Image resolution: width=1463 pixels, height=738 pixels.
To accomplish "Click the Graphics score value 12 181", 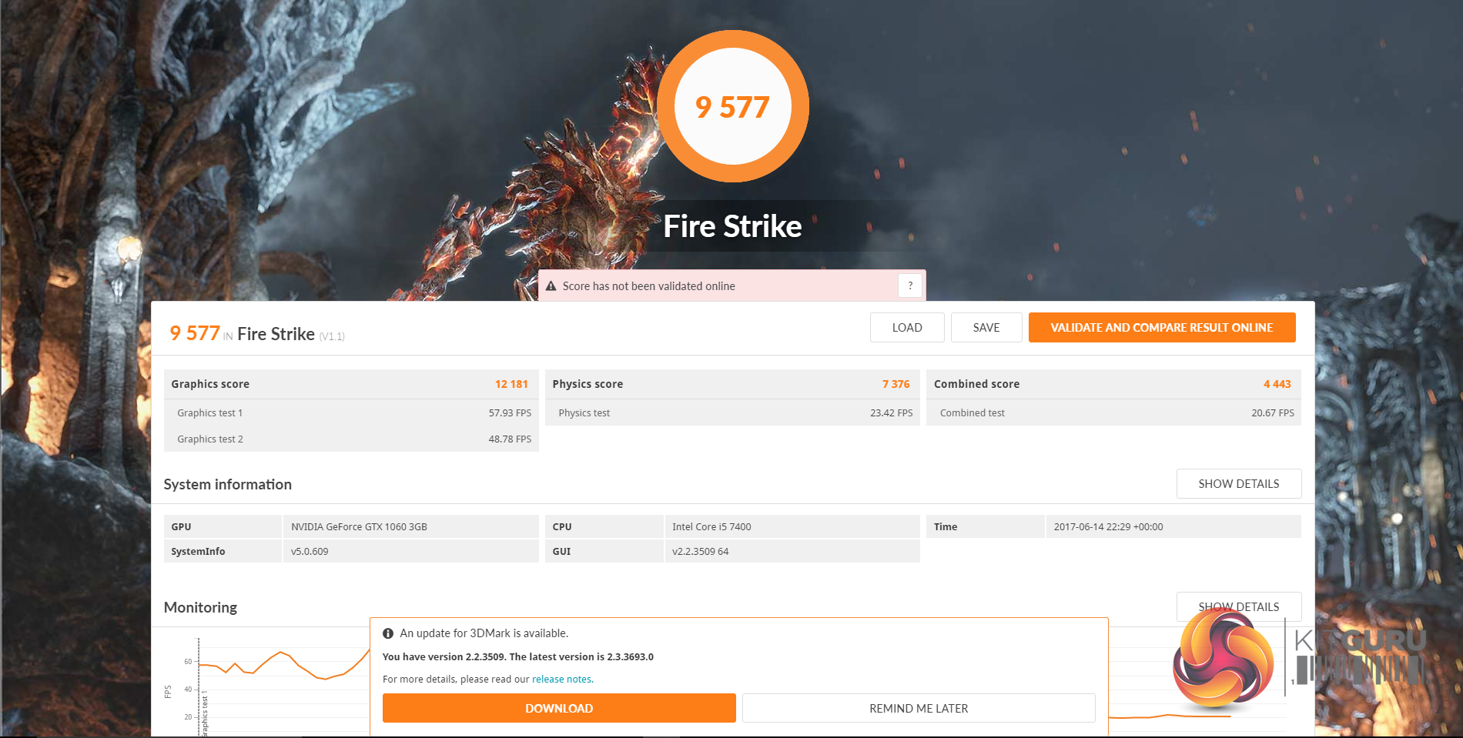I will coord(511,384).
